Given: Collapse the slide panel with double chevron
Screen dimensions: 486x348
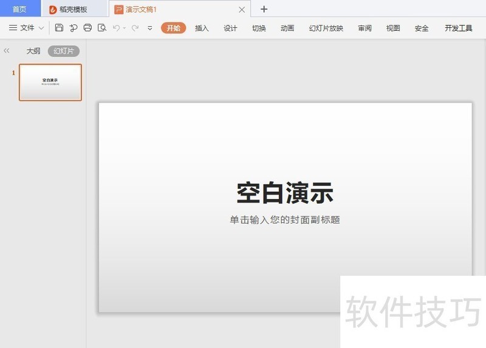Looking at the screenshot, I should pyautogui.click(x=7, y=50).
